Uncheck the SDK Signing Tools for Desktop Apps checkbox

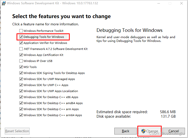21,73
